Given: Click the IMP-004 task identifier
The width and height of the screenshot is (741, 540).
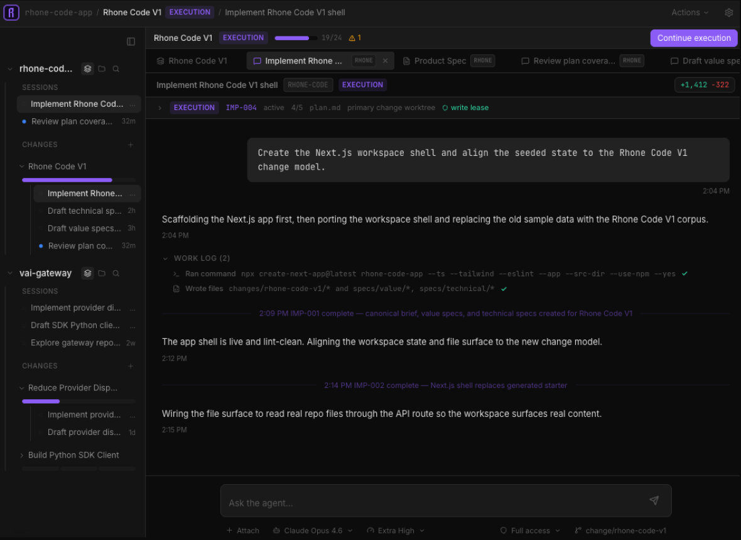Looking at the screenshot, I should coord(241,108).
